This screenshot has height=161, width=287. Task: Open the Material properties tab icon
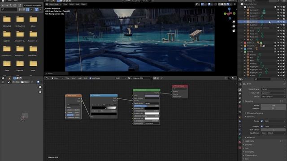point(240,142)
